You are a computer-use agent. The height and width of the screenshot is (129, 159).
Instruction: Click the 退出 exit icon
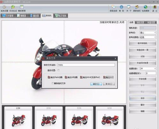(155, 8)
